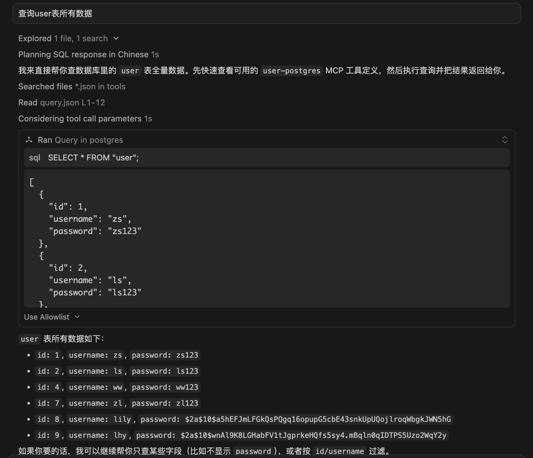Click the bcrypt password hash for lhy

(x=291, y=435)
